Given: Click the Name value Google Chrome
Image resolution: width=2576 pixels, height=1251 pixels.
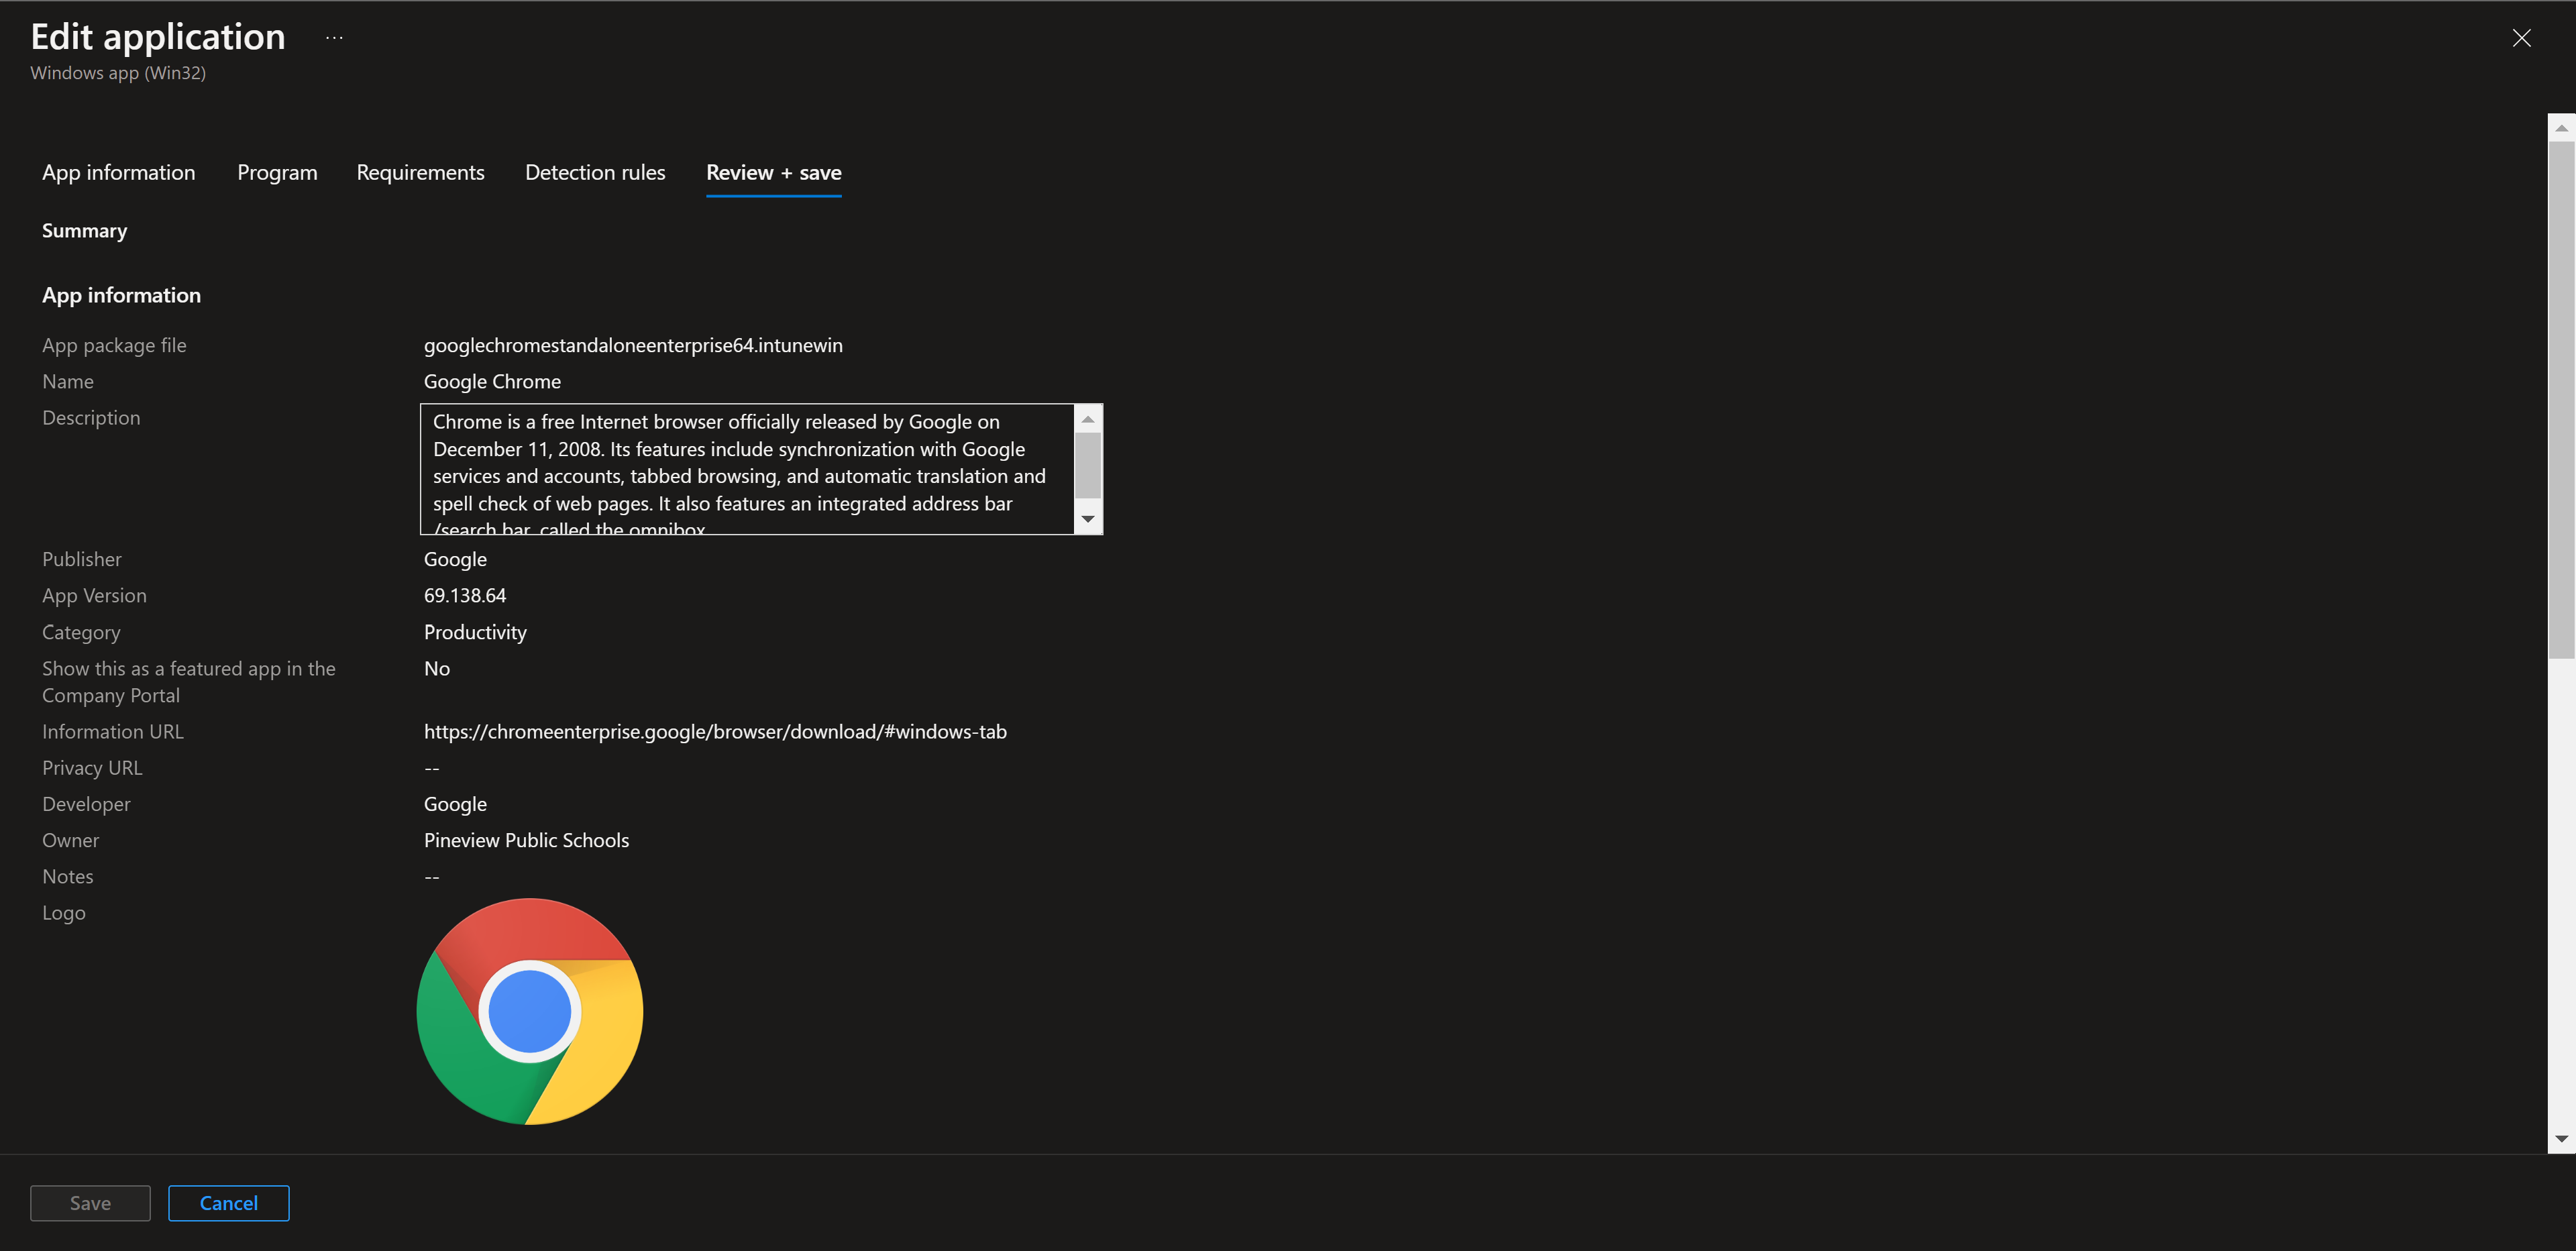Looking at the screenshot, I should [492, 381].
